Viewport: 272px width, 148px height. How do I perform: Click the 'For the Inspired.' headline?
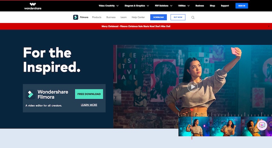(x=52, y=60)
